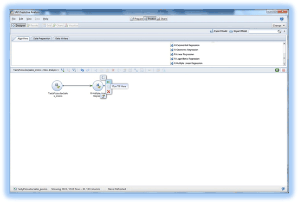The width and height of the screenshot is (298, 202).
Task: Select R-Multiple Linear Regression in list
Action: click(186, 63)
